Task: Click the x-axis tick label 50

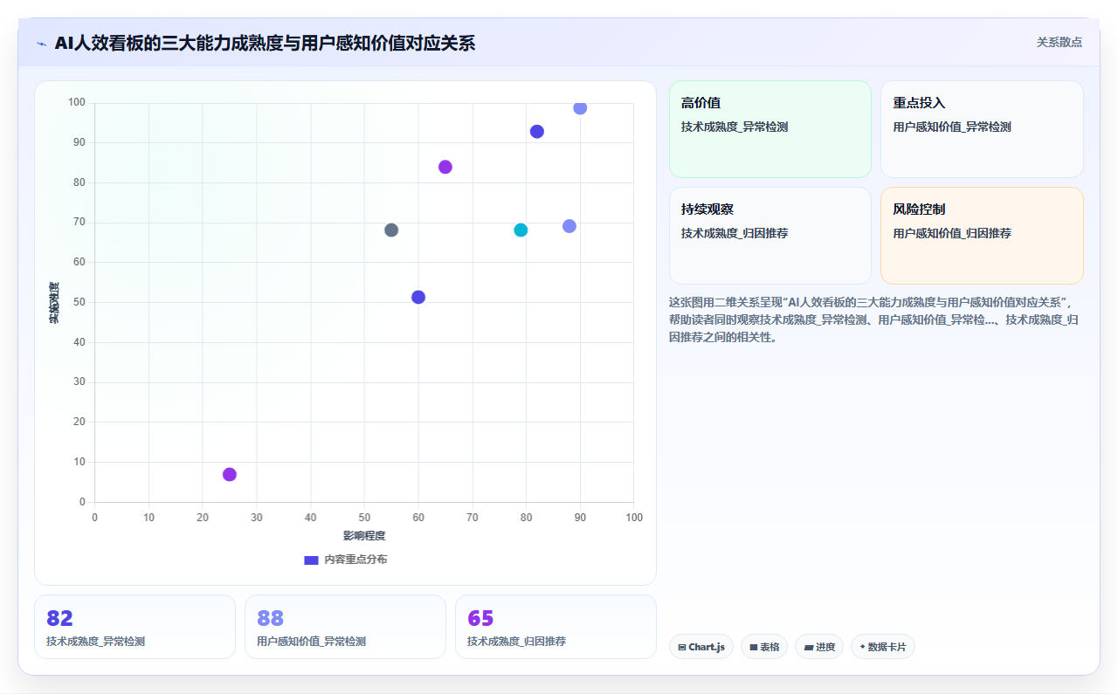Action: point(364,517)
